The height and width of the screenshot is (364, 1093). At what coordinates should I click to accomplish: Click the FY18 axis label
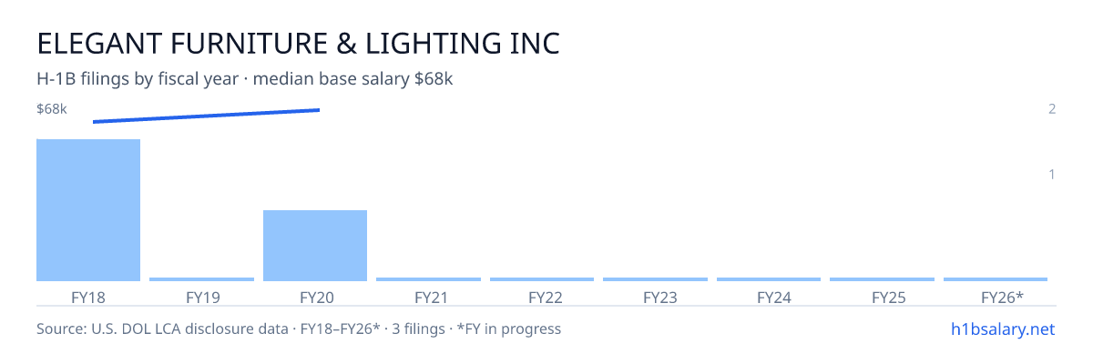(88, 298)
